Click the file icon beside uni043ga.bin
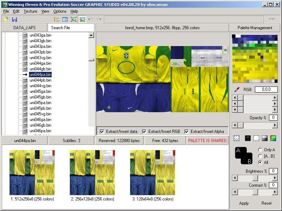 point(25,35)
